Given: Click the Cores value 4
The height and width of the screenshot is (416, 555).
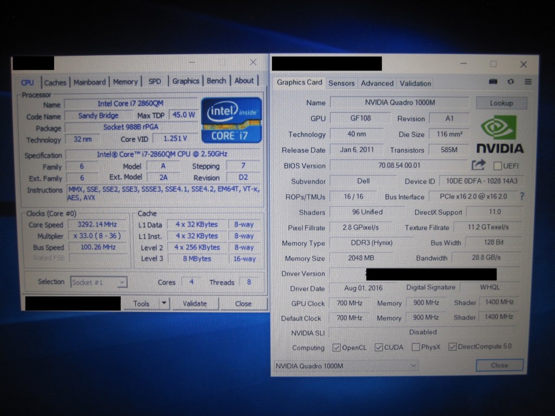Looking at the screenshot, I should coord(191,282).
